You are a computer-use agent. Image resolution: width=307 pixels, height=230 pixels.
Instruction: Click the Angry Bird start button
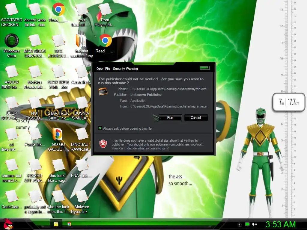click(8, 224)
